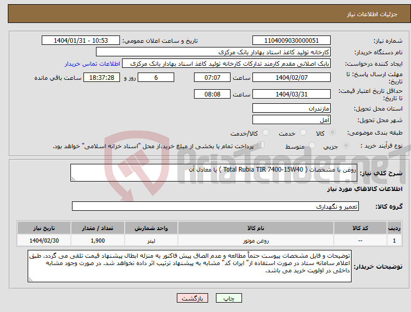Click the unit cell لیتر
This screenshot has width=411, height=312.
(151, 241)
